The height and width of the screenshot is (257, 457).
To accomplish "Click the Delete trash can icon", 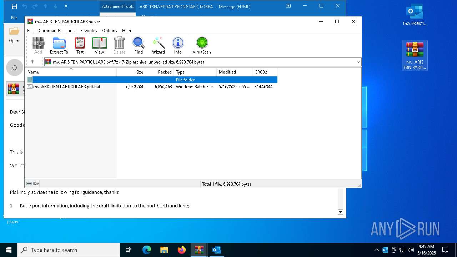I will [119, 45].
